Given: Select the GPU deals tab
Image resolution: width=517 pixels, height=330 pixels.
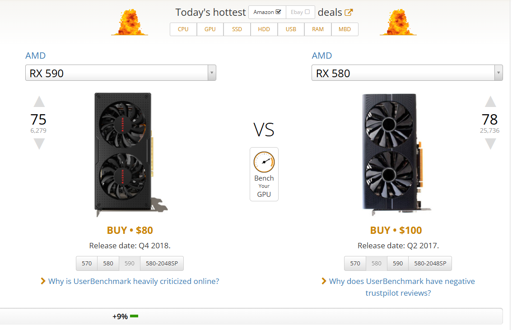Looking at the screenshot, I should tap(210, 29).
